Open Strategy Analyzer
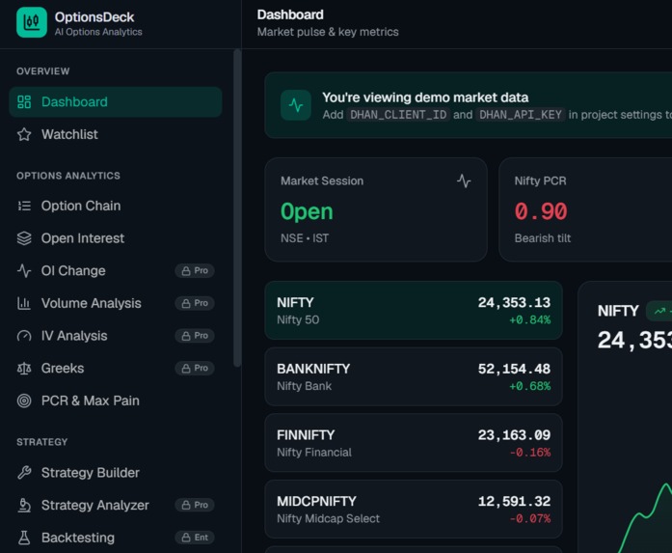 116,505
